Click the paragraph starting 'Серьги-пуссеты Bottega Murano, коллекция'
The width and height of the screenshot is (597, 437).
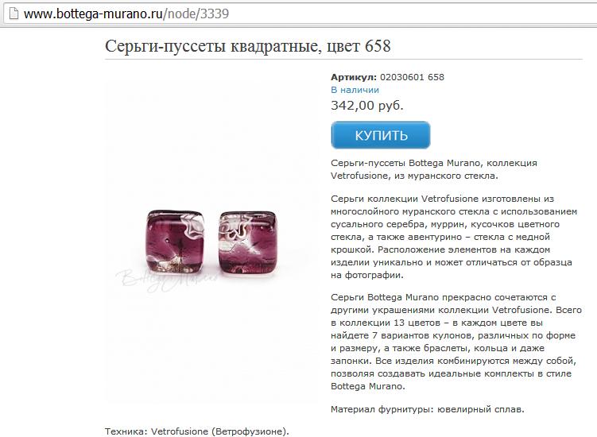pos(434,169)
